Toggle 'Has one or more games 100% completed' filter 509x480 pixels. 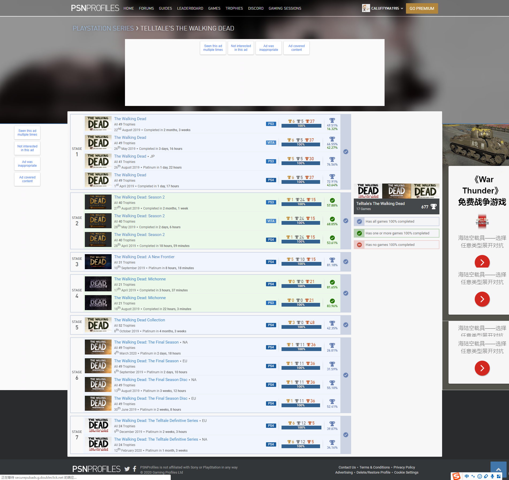397,233
